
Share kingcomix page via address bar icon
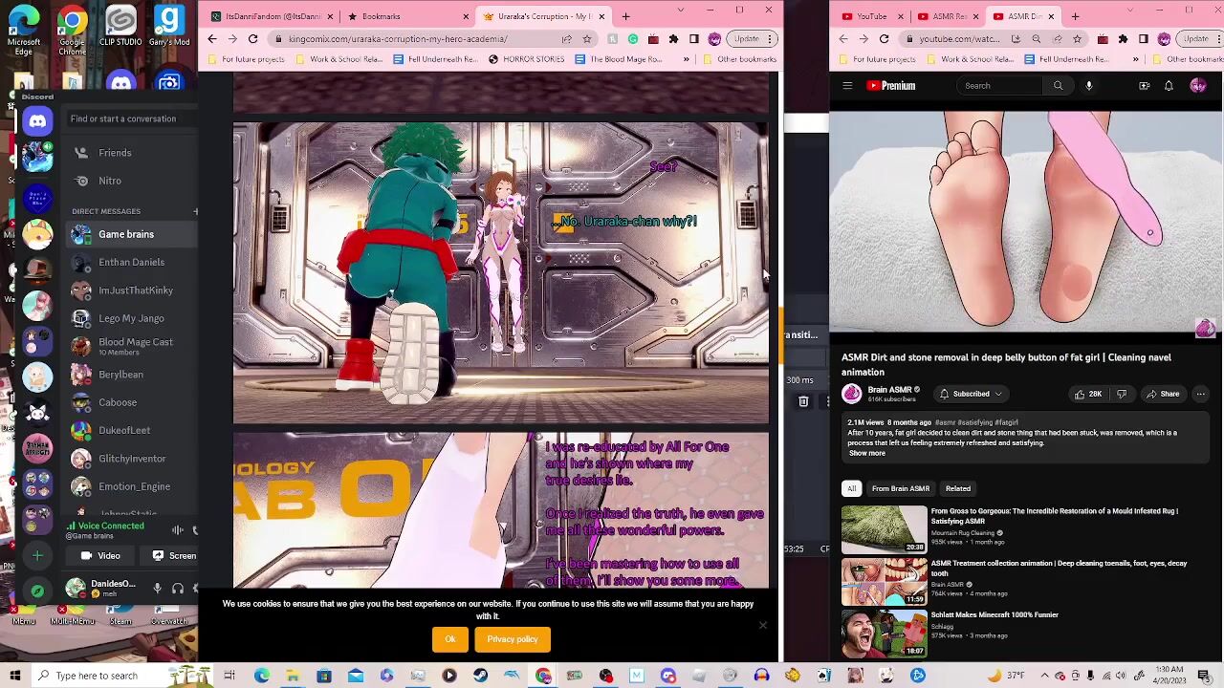[x=567, y=39]
